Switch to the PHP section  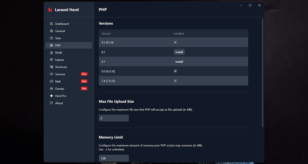(58, 45)
